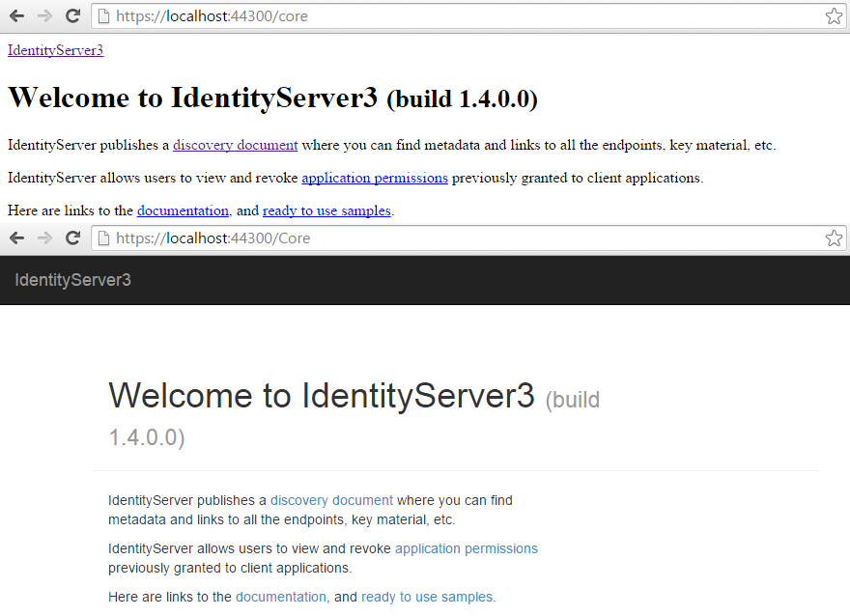
Task: Open ready to use samples link in the styled page
Action: pyautogui.click(x=427, y=597)
